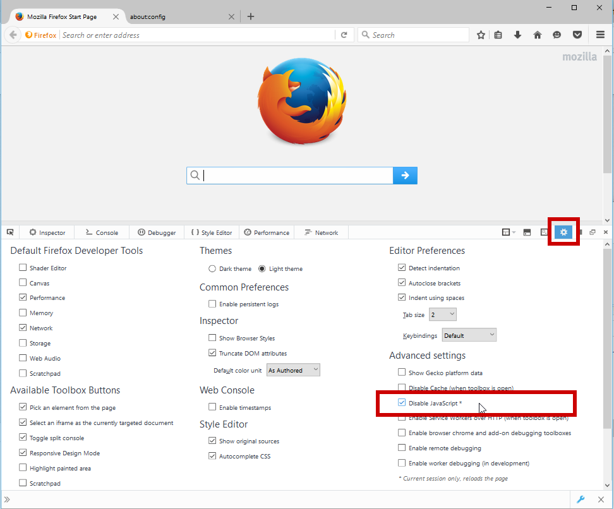Check browser chrome debugging toolboxes option

tap(402, 432)
